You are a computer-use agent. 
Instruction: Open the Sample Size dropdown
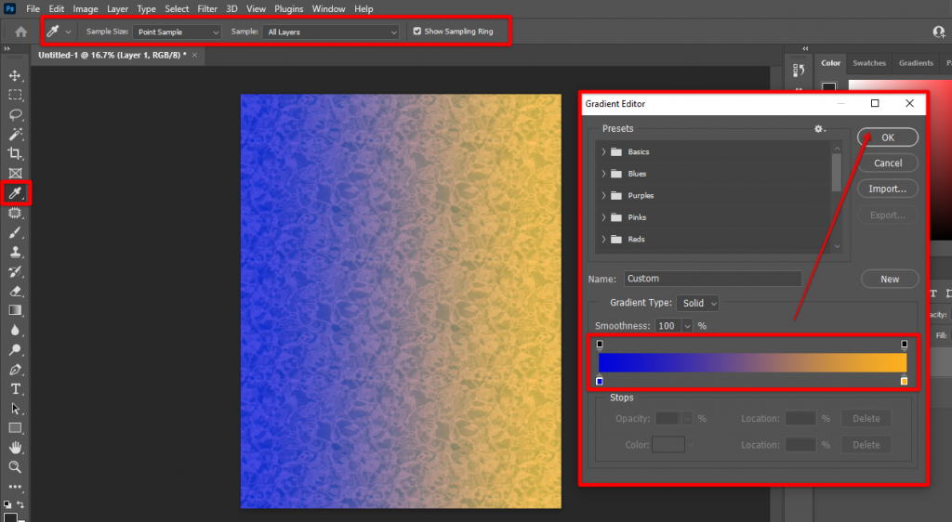pos(177,32)
